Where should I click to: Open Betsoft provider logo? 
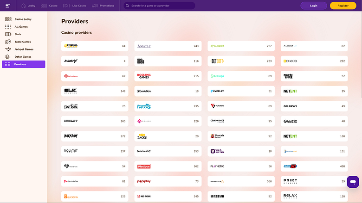point(217,61)
